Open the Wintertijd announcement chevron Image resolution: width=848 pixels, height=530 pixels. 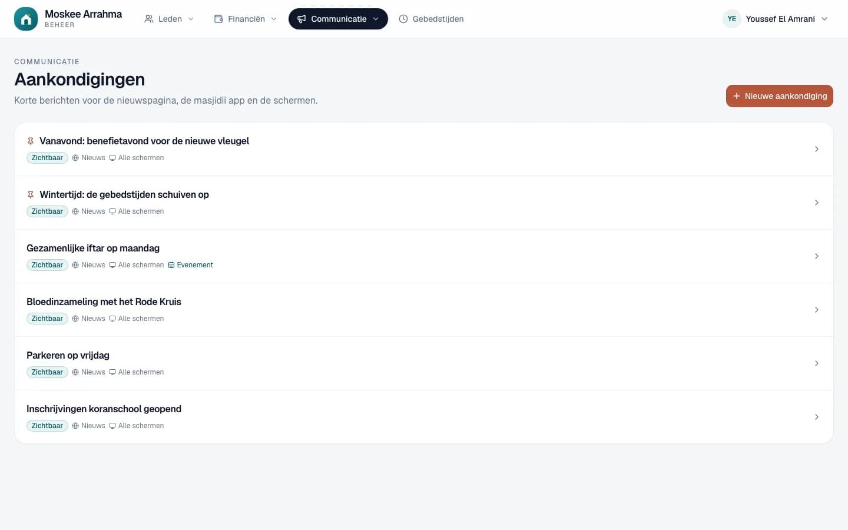click(817, 203)
